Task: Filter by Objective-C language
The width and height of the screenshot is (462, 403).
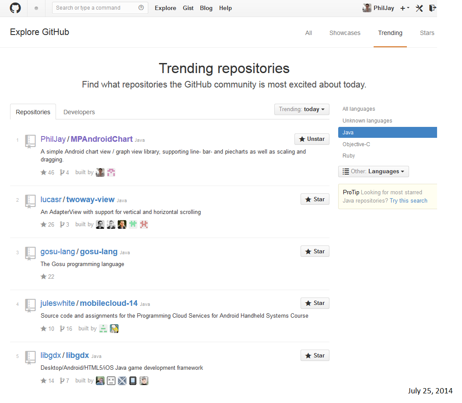Action: [356, 144]
